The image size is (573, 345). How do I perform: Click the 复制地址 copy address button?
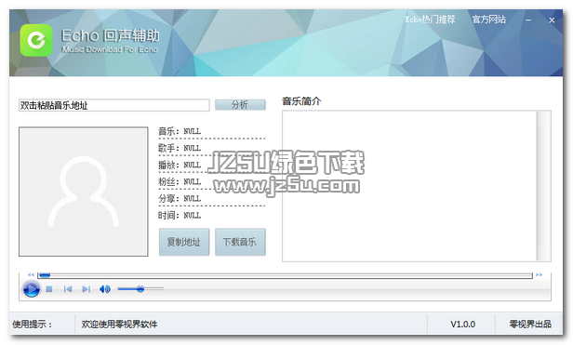click(x=184, y=242)
